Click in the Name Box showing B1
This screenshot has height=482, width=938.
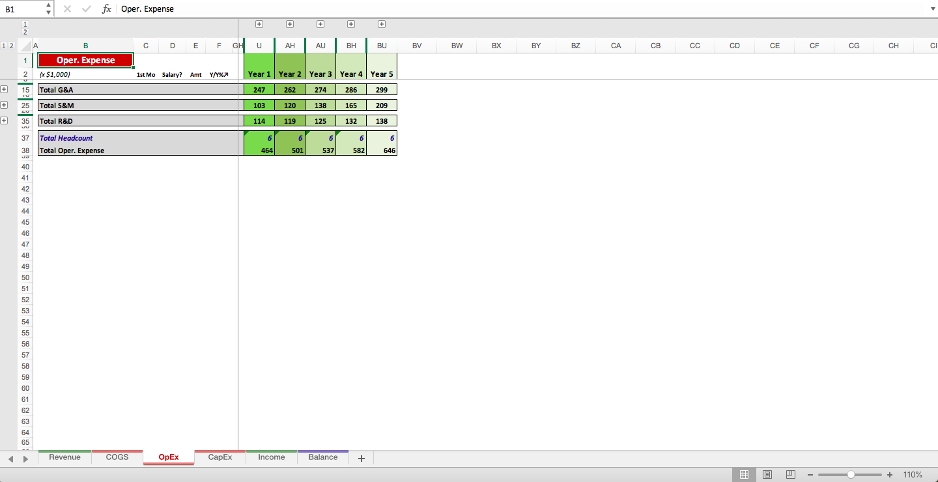pos(23,9)
